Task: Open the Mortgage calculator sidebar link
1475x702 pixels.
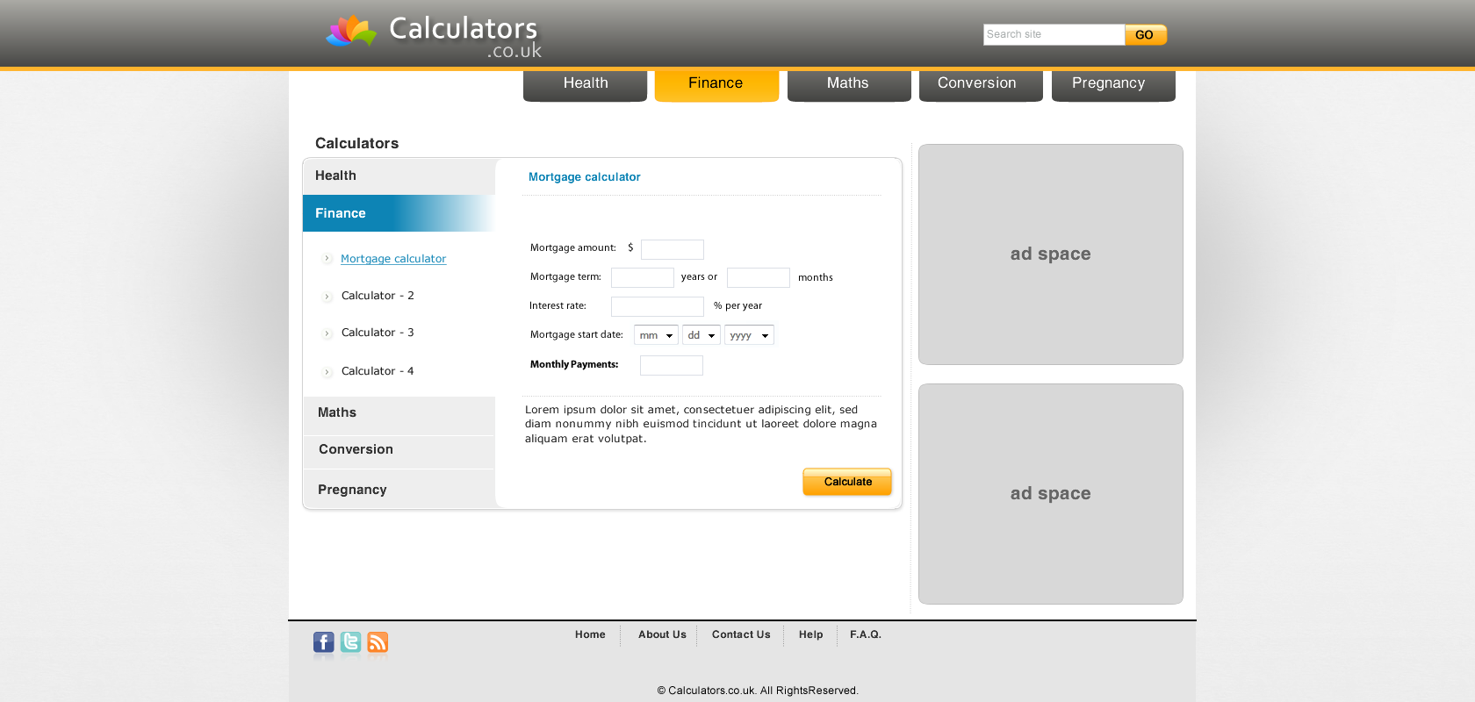Action: (392, 259)
